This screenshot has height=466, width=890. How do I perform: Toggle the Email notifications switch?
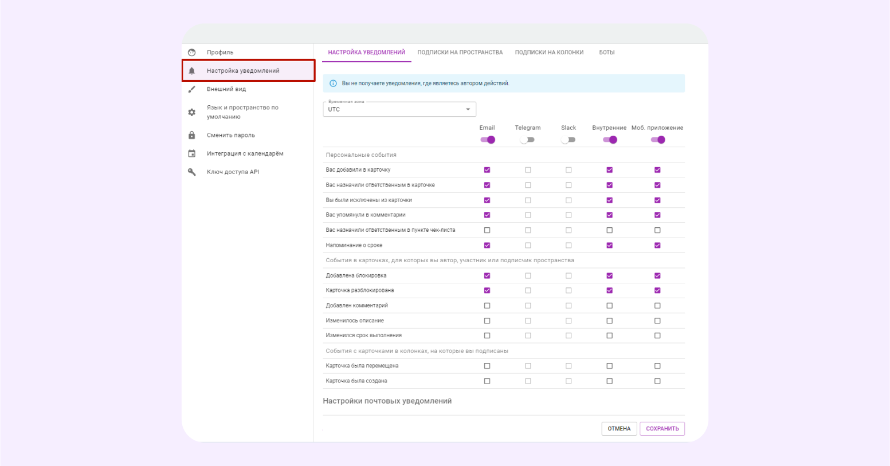[x=488, y=140]
